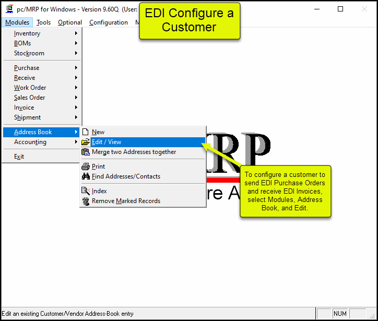Close the pc/MRP window
The width and height of the screenshot is (378, 321).
pos(364,9)
